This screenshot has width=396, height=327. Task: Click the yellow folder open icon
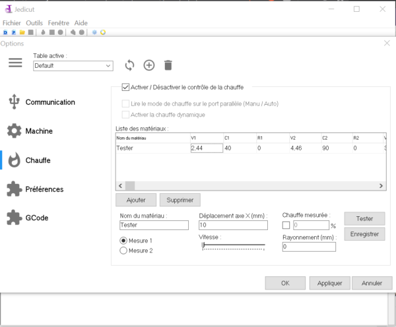(x=22, y=32)
